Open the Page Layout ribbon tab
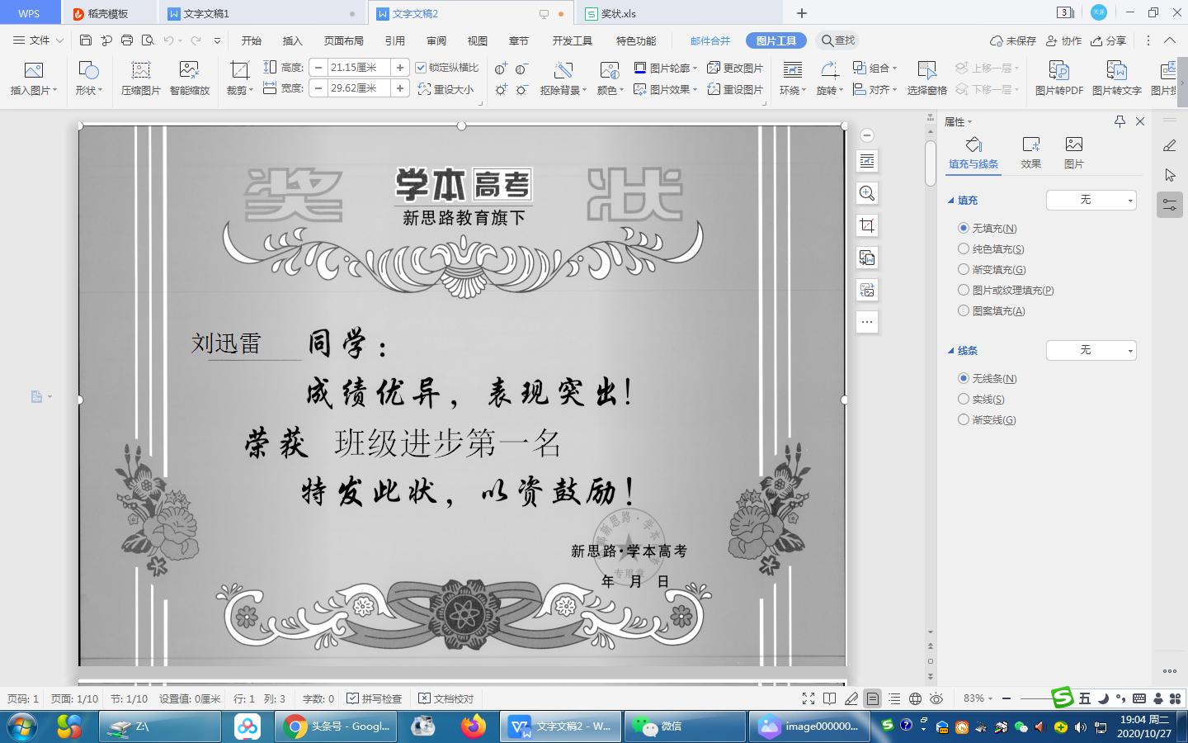1188x743 pixels. [343, 40]
